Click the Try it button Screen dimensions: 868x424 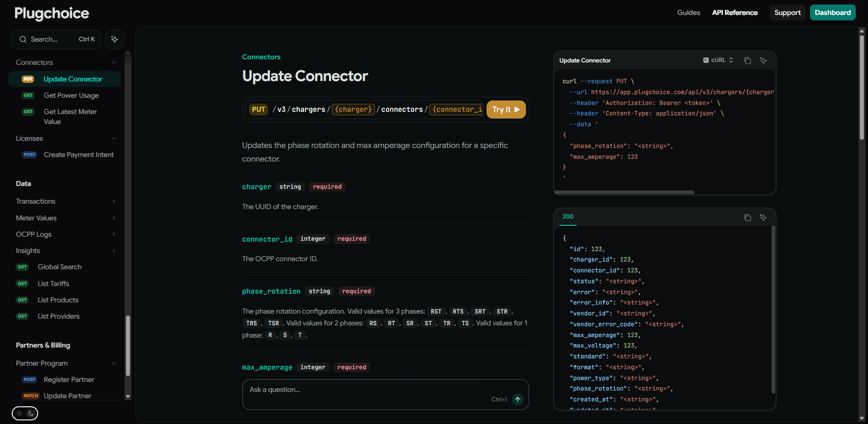tap(506, 109)
